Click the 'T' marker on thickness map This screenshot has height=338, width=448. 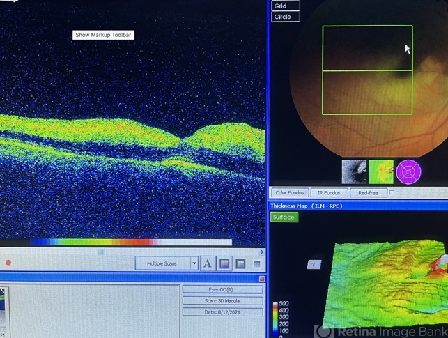[x=314, y=264]
